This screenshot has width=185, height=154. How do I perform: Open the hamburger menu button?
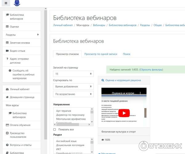point(6,3)
